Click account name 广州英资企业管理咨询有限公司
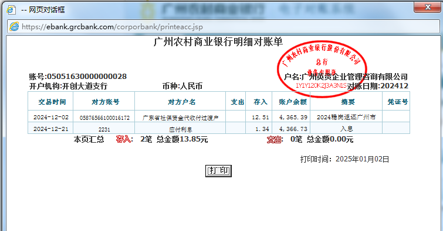This screenshot has height=231, width=443. point(354,77)
